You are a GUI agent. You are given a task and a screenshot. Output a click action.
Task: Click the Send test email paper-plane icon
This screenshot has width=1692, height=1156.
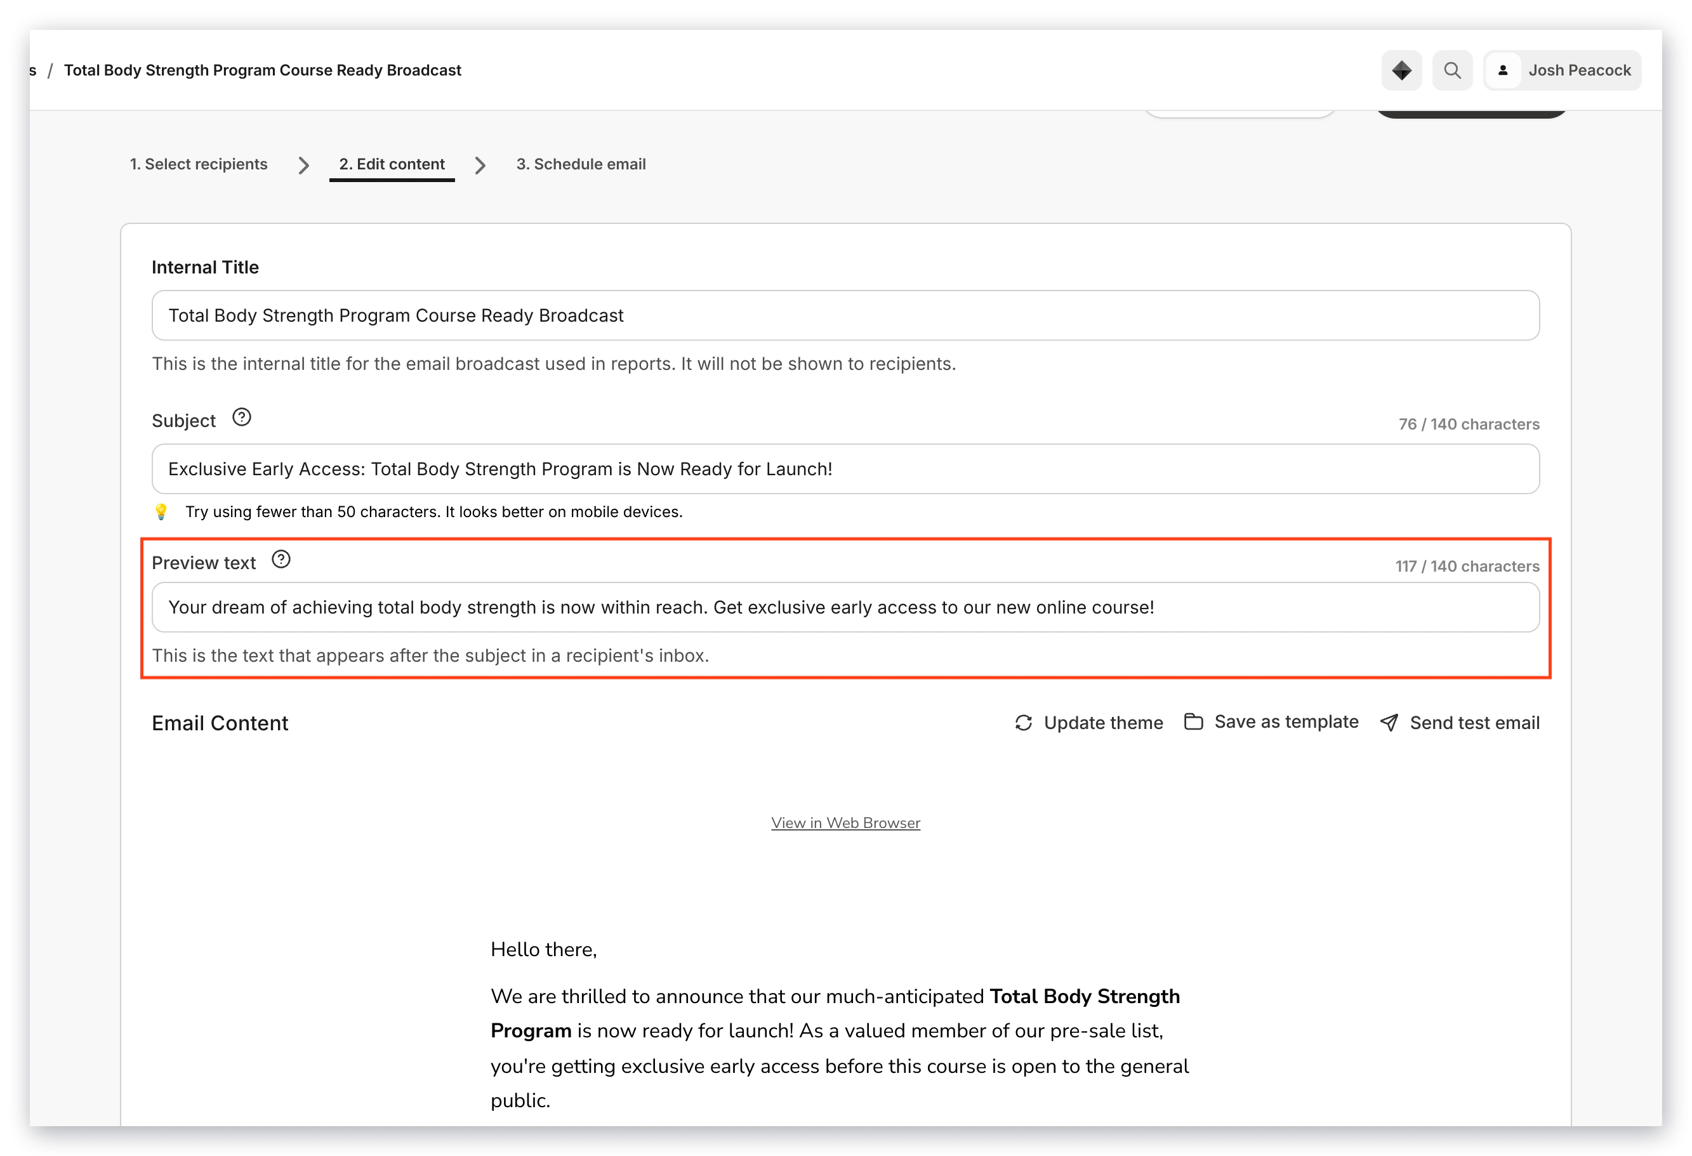1389,723
